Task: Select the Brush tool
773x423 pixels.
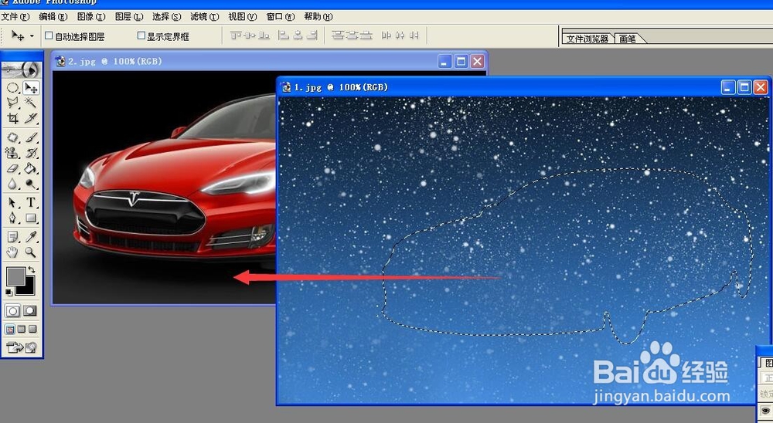Action: (x=31, y=138)
